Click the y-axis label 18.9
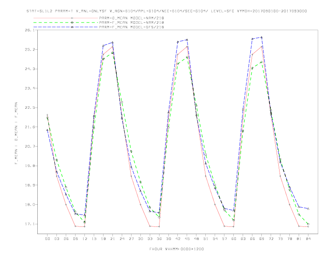The image size is (336, 260). pos(30,185)
